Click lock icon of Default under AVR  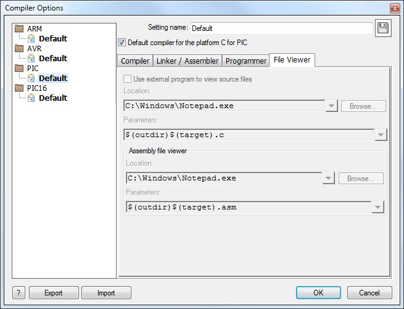point(31,58)
